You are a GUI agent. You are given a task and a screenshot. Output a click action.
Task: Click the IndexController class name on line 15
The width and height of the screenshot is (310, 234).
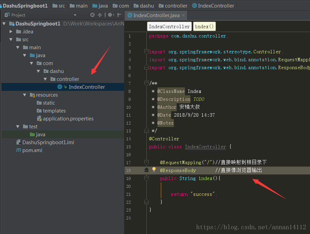coord(205,147)
